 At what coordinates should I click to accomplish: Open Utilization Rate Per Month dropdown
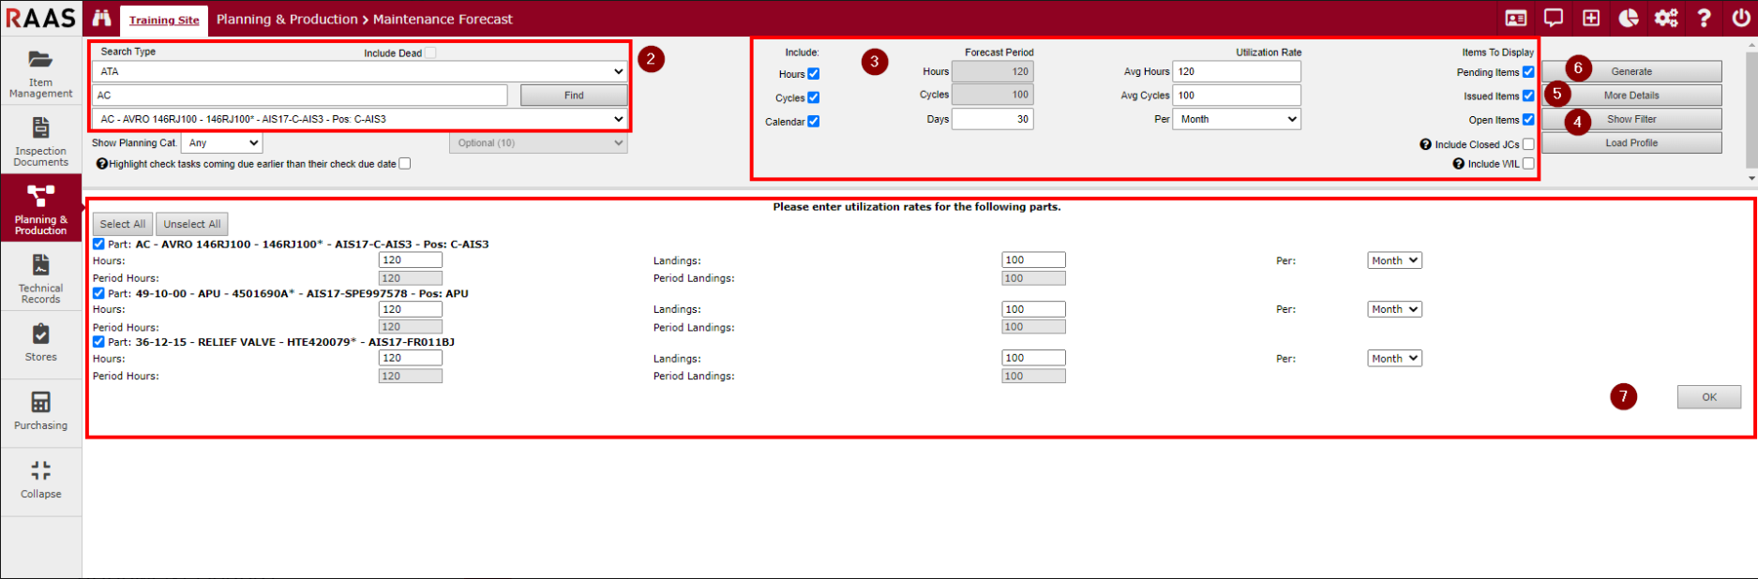click(x=1237, y=119)
